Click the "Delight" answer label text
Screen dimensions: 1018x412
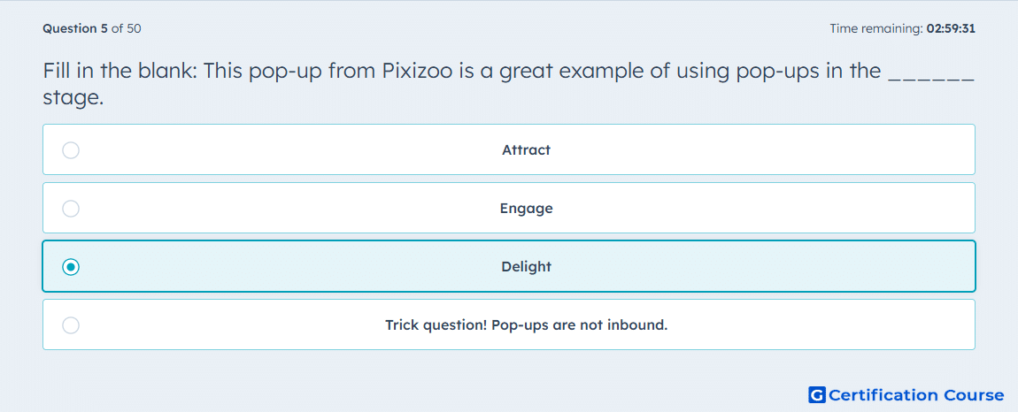(x=527, y=267)
